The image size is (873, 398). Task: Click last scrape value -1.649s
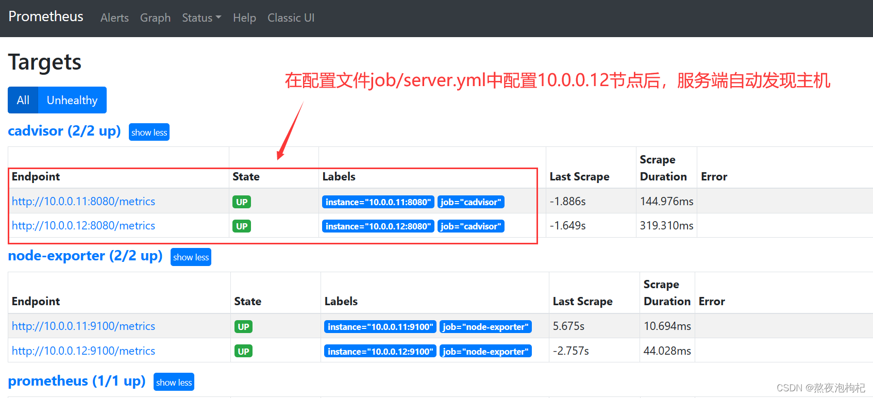tap(567, 226)
